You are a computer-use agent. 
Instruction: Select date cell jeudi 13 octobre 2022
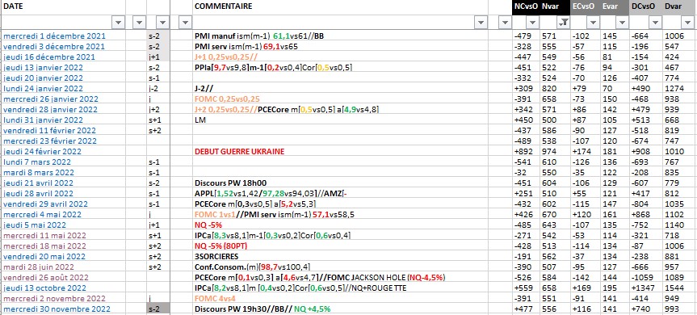[x=63, y=288]
